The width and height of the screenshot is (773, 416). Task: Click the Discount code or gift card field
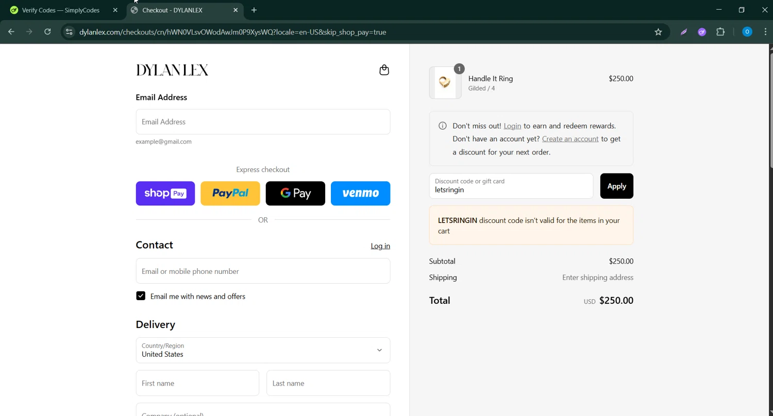pos(511,186)
